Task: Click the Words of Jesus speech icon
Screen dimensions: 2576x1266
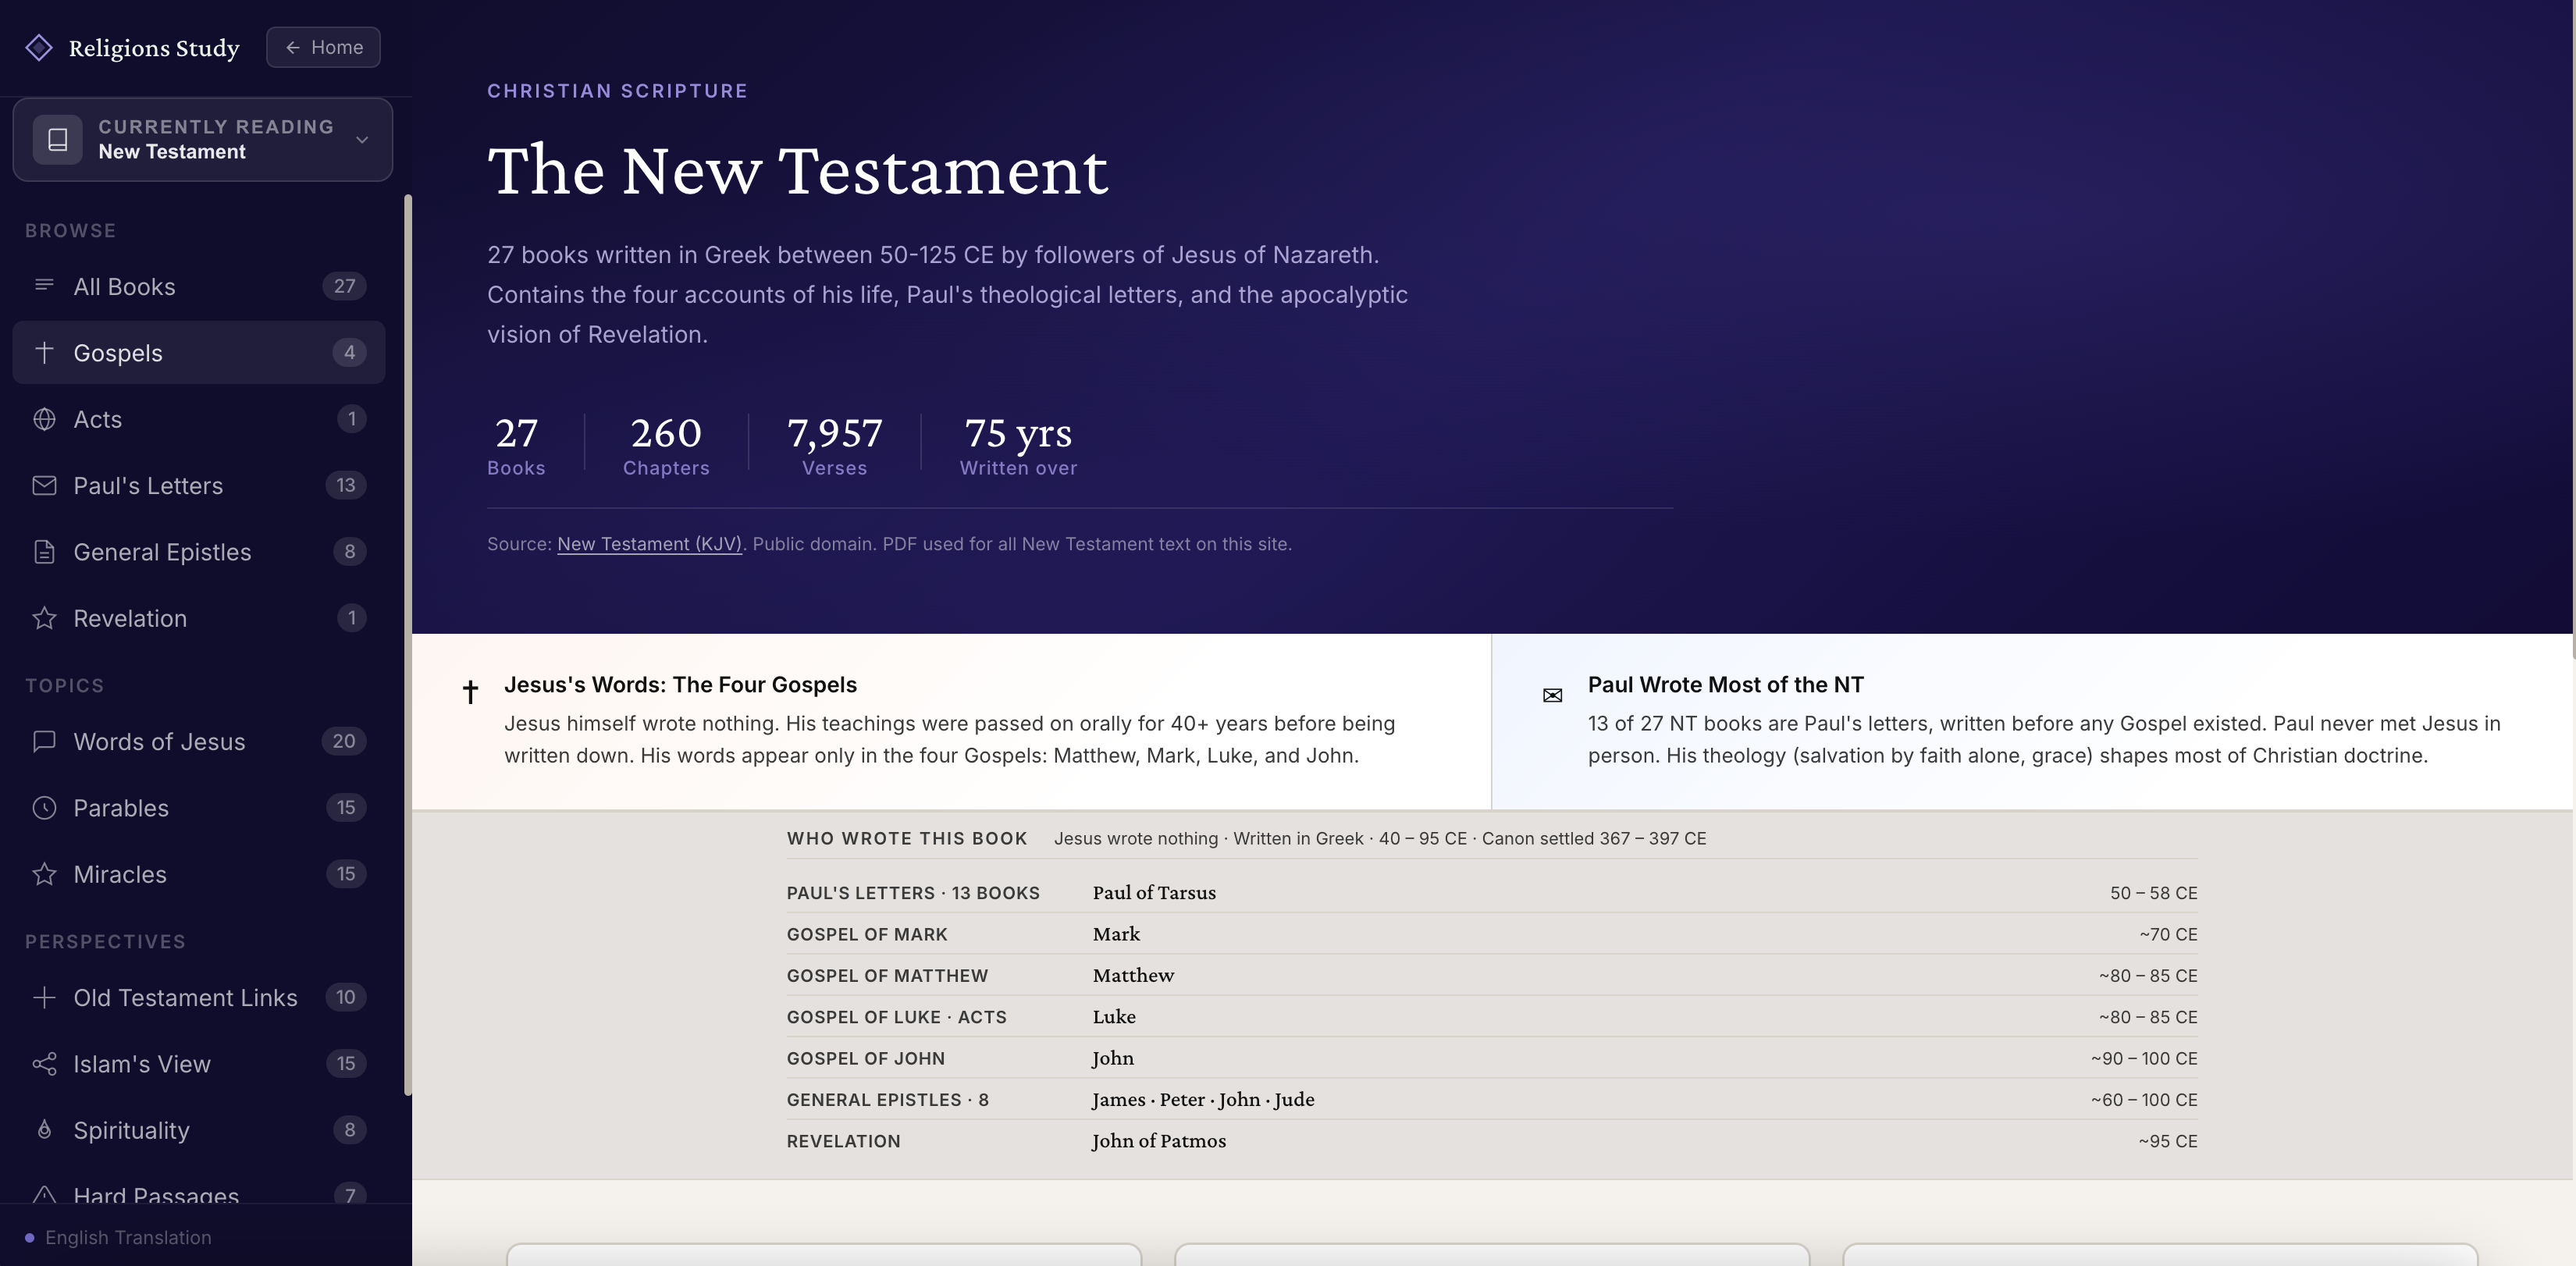Action: point(44,741)
